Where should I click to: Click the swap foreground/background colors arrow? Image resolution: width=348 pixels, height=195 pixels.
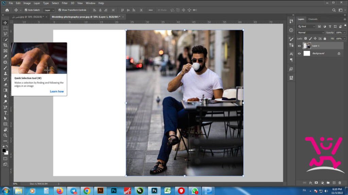click(7, 146)
